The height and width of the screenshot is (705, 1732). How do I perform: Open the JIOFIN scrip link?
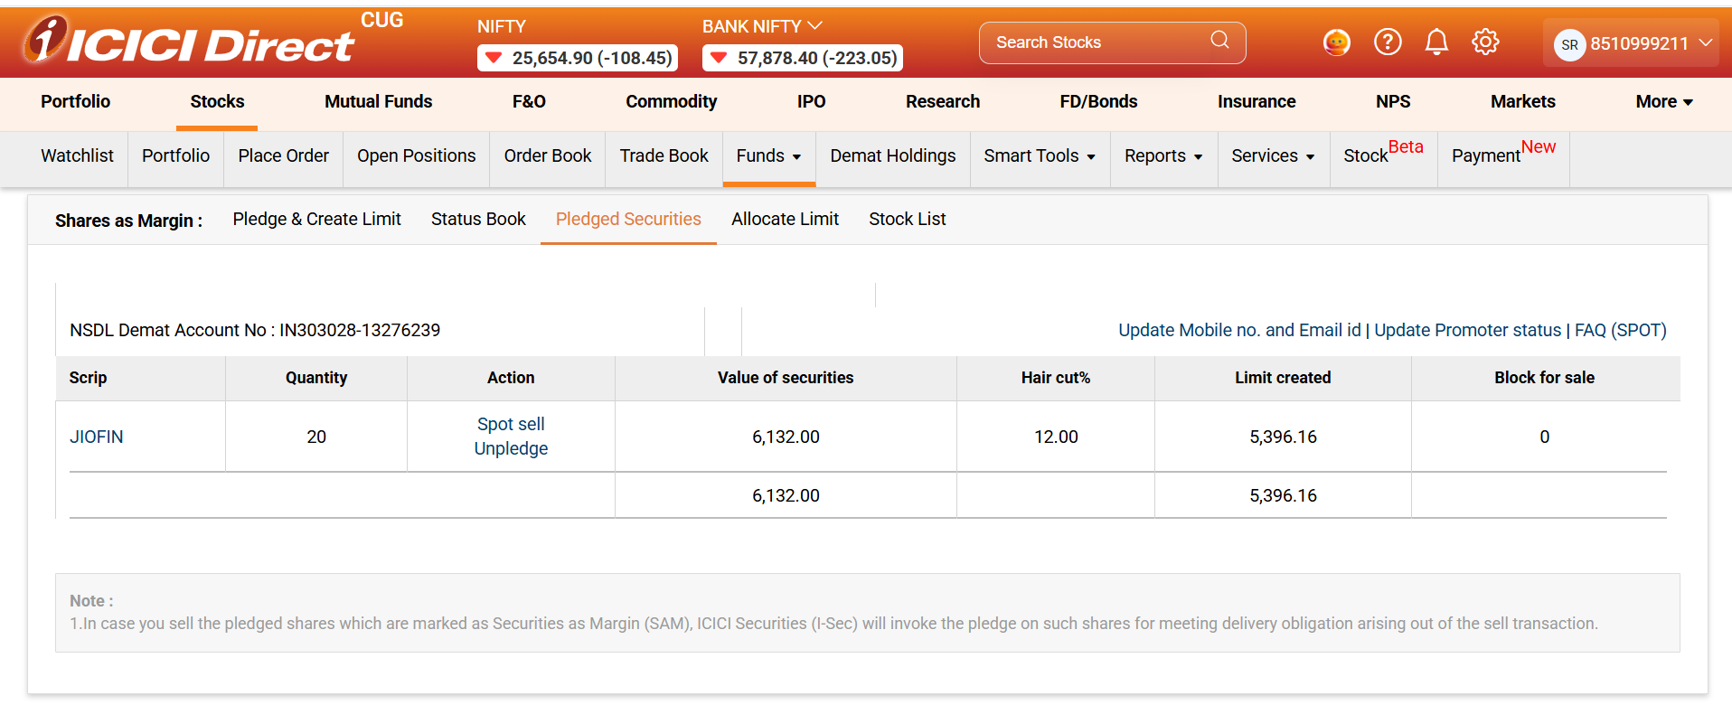point(97,437)
